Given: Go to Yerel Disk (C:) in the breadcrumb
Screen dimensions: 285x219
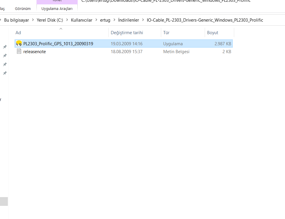Looking at the screenshot, I should tap(50, 20).
